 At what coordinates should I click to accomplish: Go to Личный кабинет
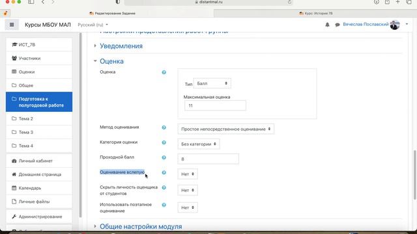coord(39,161)
